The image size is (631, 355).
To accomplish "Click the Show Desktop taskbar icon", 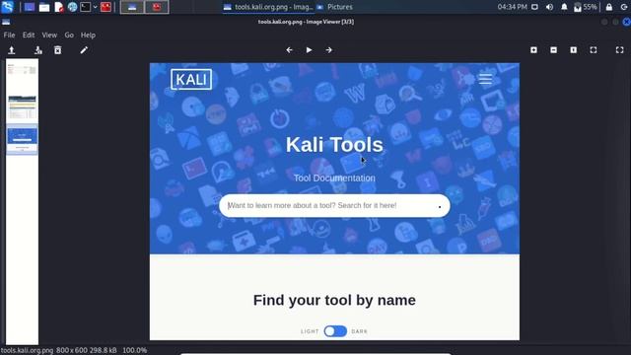I will point(30,7).
